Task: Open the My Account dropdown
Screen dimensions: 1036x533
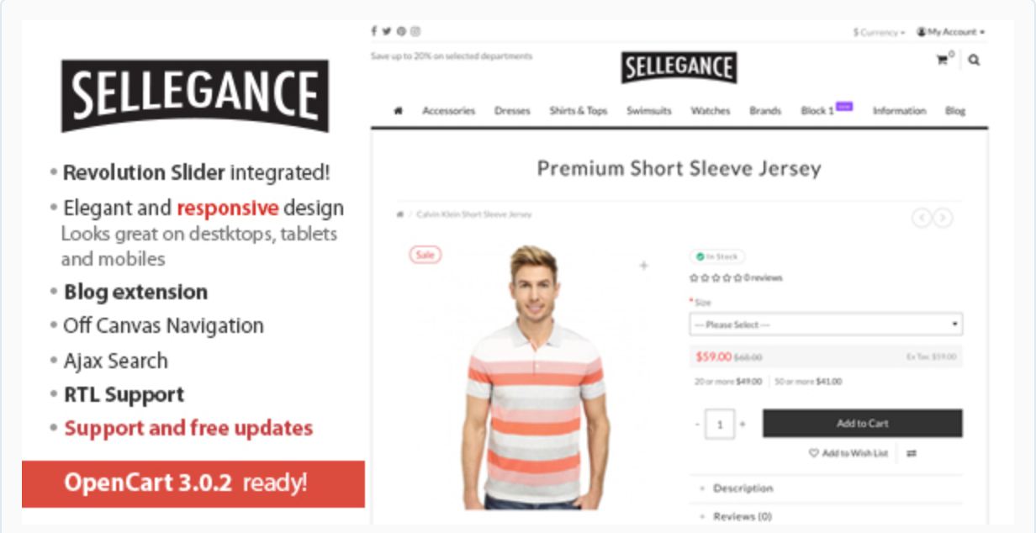Action: [x=950, y=32]
